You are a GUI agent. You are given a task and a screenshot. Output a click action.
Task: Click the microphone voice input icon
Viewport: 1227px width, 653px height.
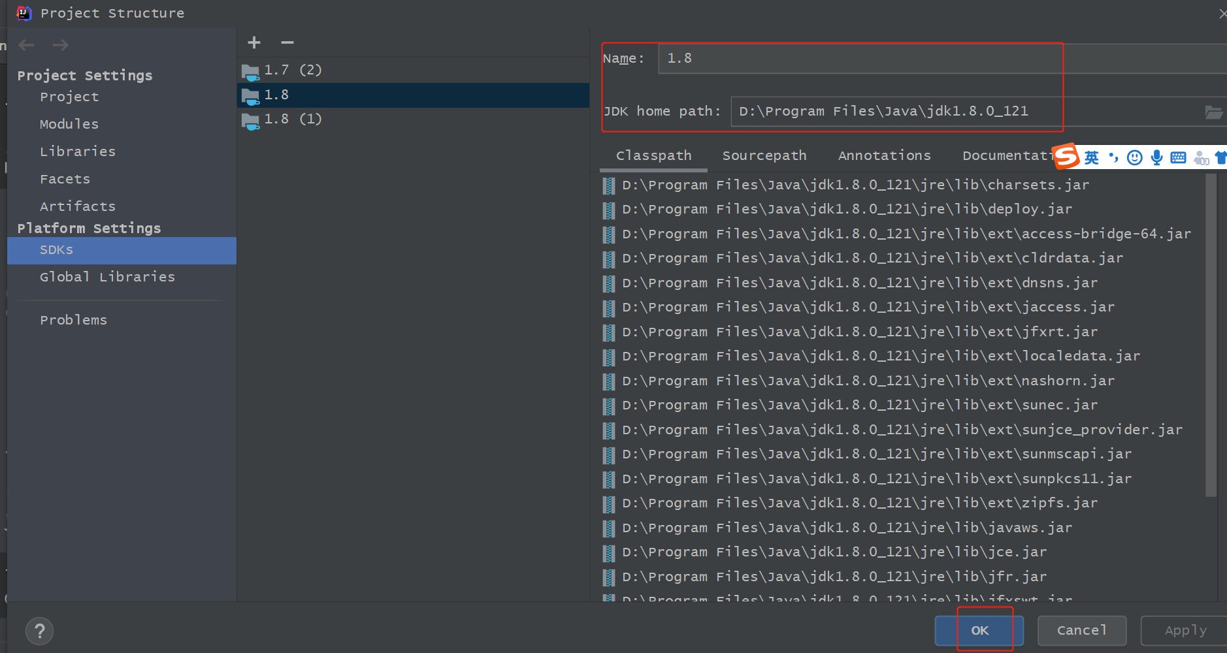point(1156,157)
